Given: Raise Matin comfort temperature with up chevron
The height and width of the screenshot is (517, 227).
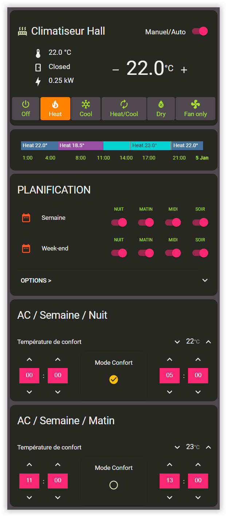Looking at the screenshot, I should pyautogui.click(x=208, y=447).
